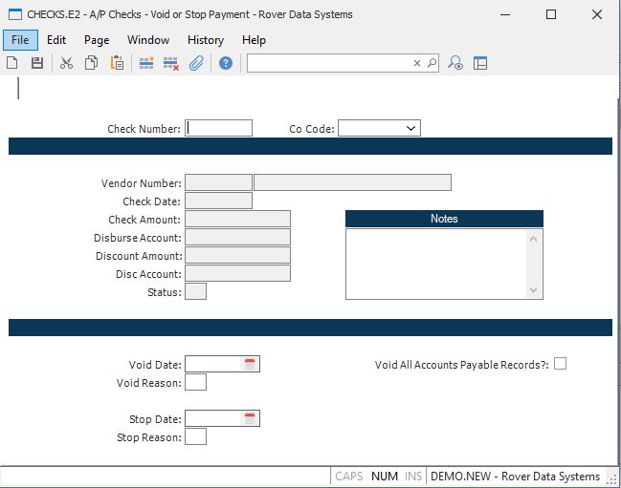Click the Copy icon in toolbar
The height and width of the screenshot is (488, 621).
tap(91, 63)
